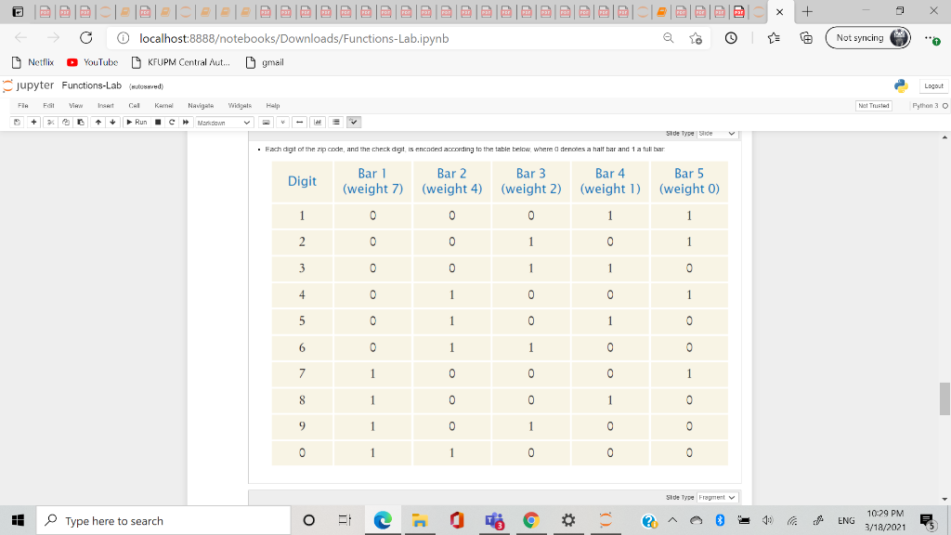Open the Windows Start menu

[x=18, y=520]
